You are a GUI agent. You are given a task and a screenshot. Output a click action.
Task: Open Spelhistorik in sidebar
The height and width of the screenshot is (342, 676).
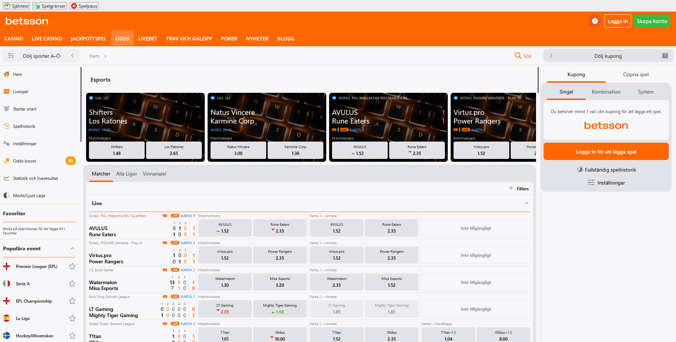[x=20, y=126]
